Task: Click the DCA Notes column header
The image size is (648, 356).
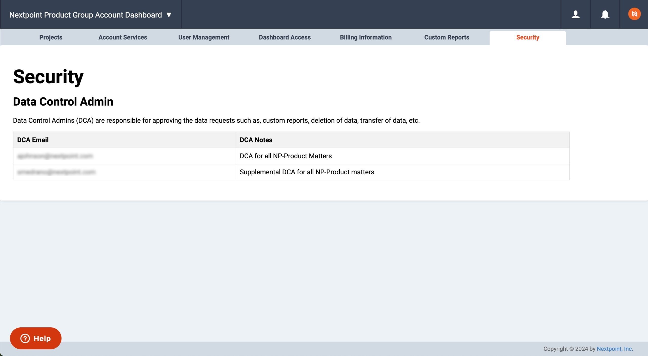Action: [x=256, y=140]
